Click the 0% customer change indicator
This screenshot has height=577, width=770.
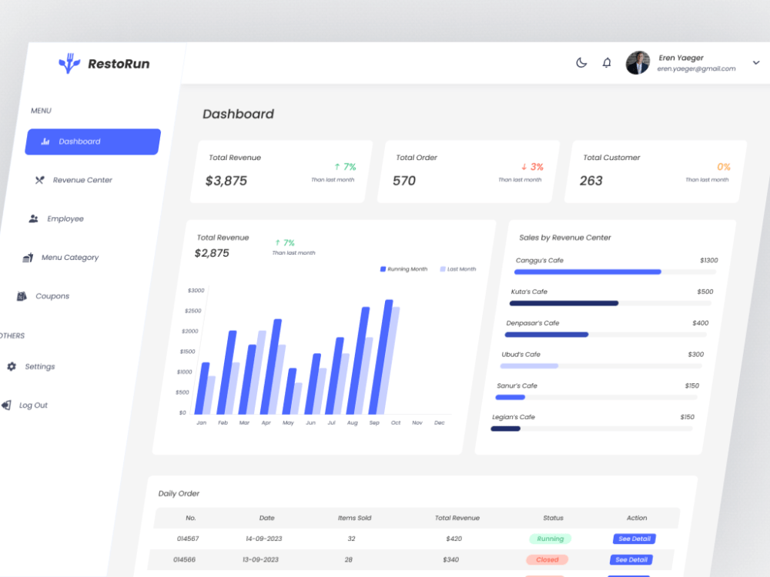click(x=724, y=167)
